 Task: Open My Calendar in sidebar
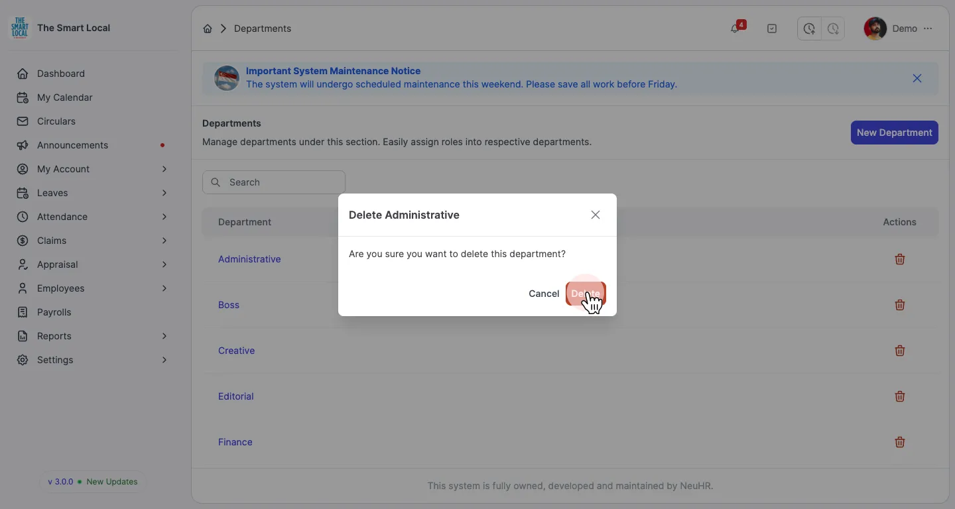pos(92,97)
